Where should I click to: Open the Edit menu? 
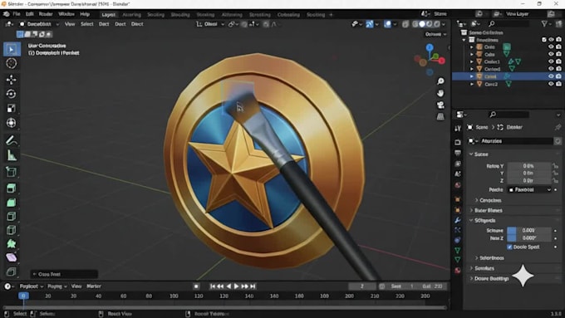point(30,14)
